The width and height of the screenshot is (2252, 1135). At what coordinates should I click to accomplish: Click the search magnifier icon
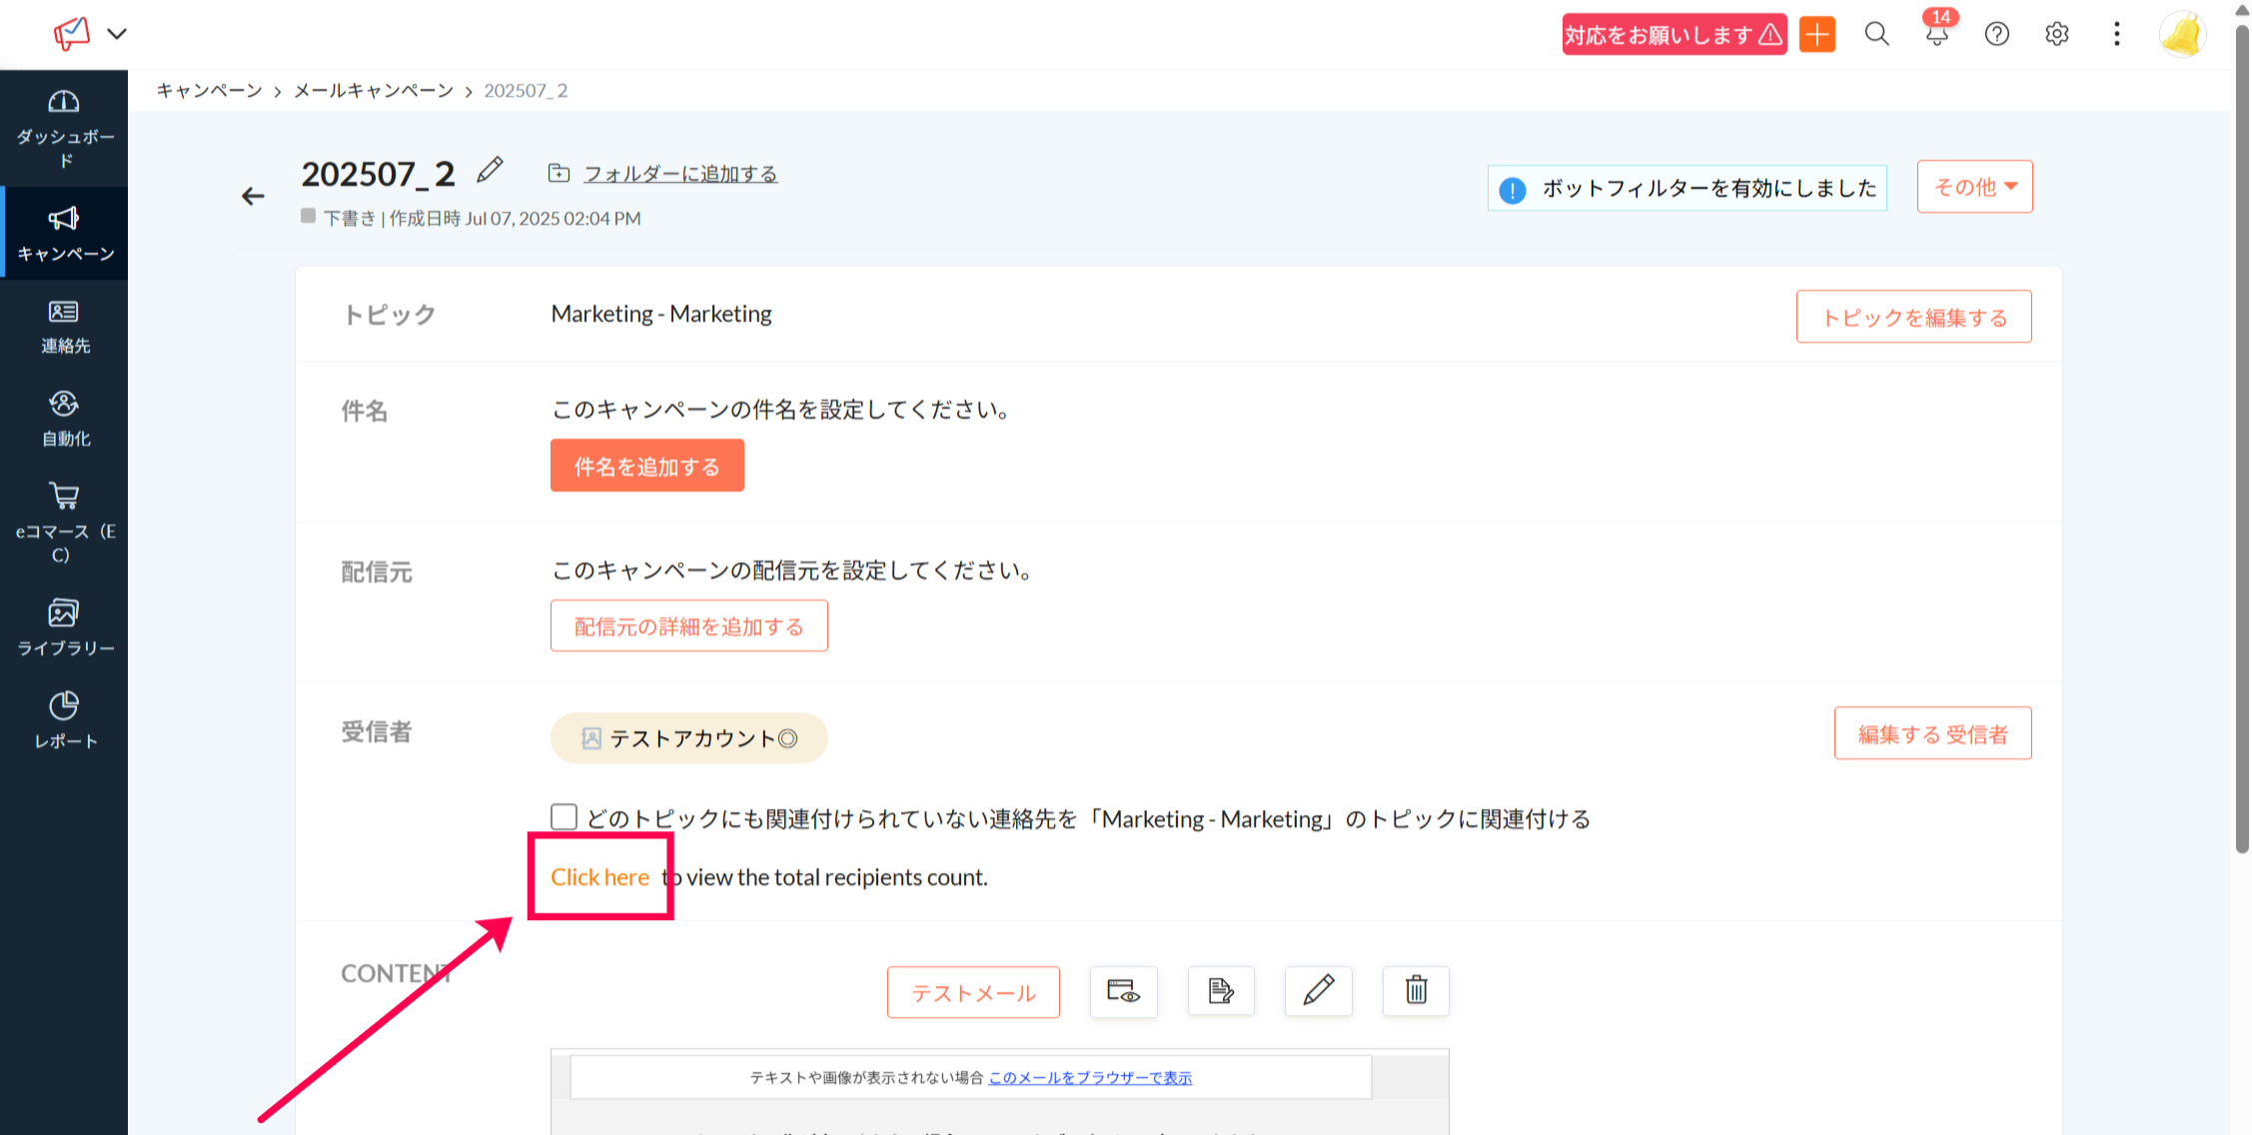pyautogui.click(x=1876, y=35)
